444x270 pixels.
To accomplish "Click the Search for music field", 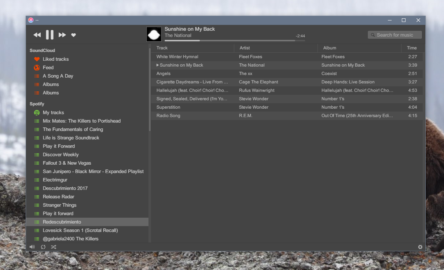I will pyautogui.click(x=395, y=35).
